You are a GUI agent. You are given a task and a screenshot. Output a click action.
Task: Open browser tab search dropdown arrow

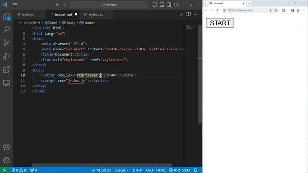click(x=205, y=3)
